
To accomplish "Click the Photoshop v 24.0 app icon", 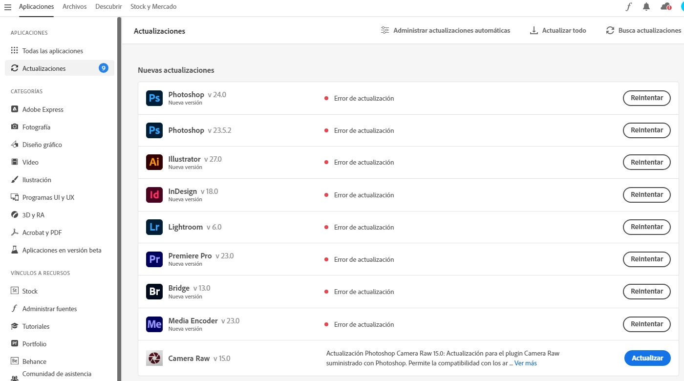I will 154,98.
